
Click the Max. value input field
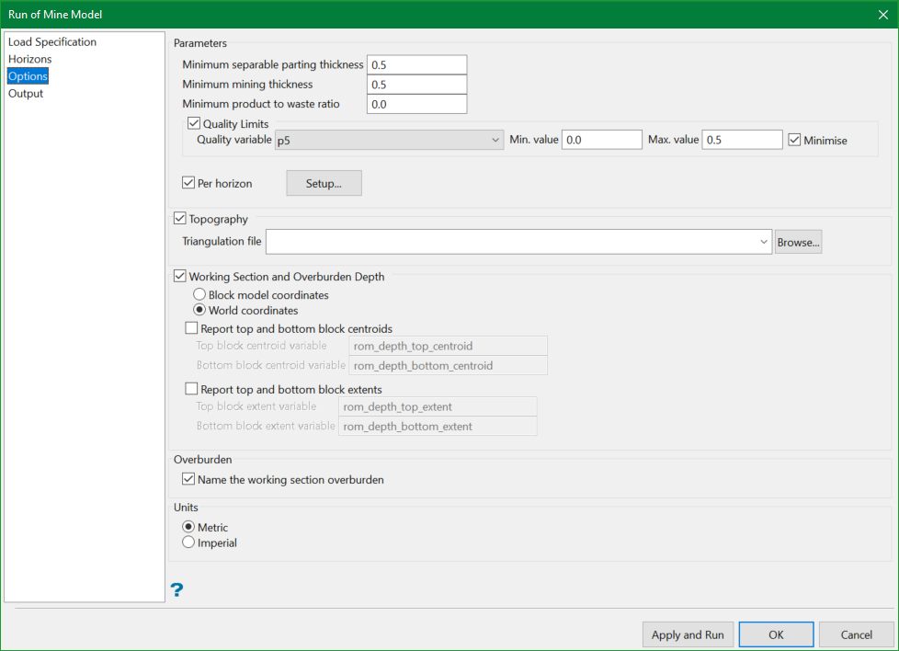click(741, 140)
